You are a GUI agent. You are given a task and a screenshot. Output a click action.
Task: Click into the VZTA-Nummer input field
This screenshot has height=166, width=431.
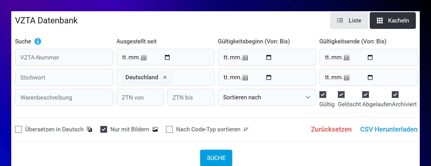[x=64, y=57]
